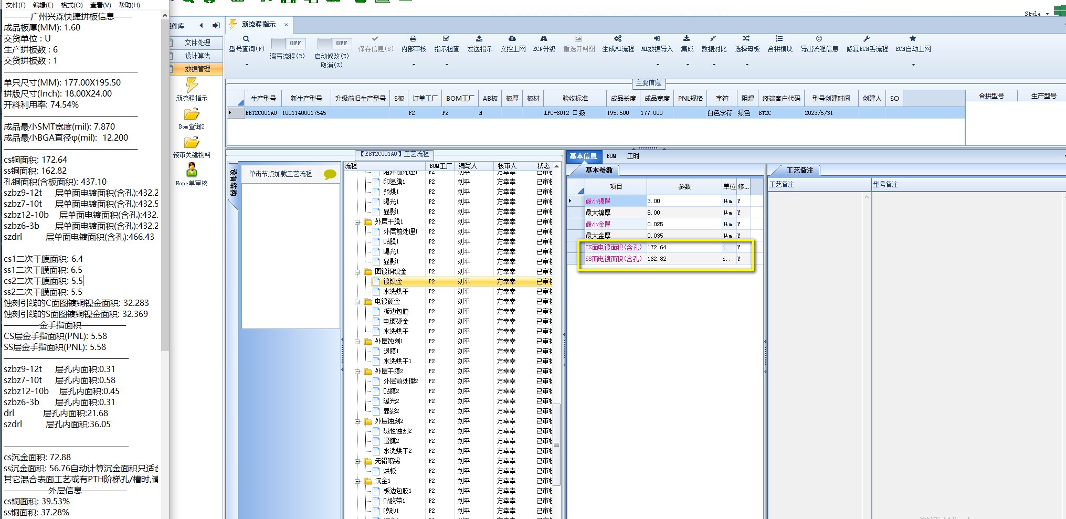Click the MI数据导入 import icon
The width and height of the screenshot is (1066, 519).
657,39
